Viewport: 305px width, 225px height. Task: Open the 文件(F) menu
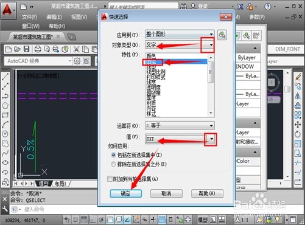point(30,17)
